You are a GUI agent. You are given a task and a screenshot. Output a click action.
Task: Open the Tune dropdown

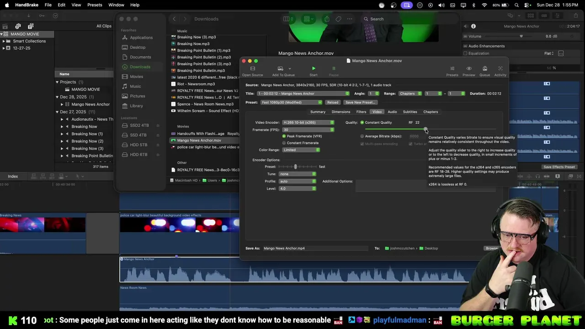pyautogui.click(x=298, y=174)
